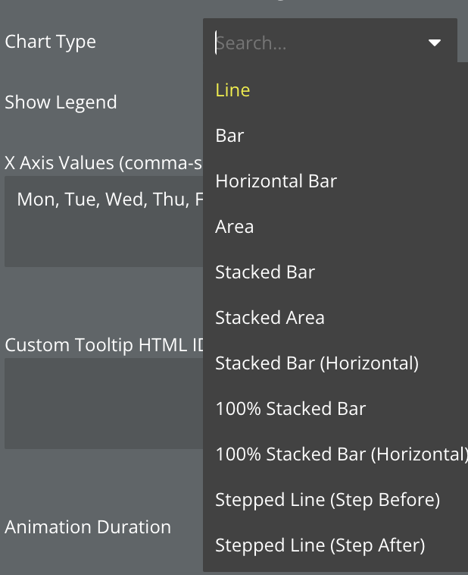
Task: Select Stepped Line (Step After)
Action: click(x=320, y=545)
